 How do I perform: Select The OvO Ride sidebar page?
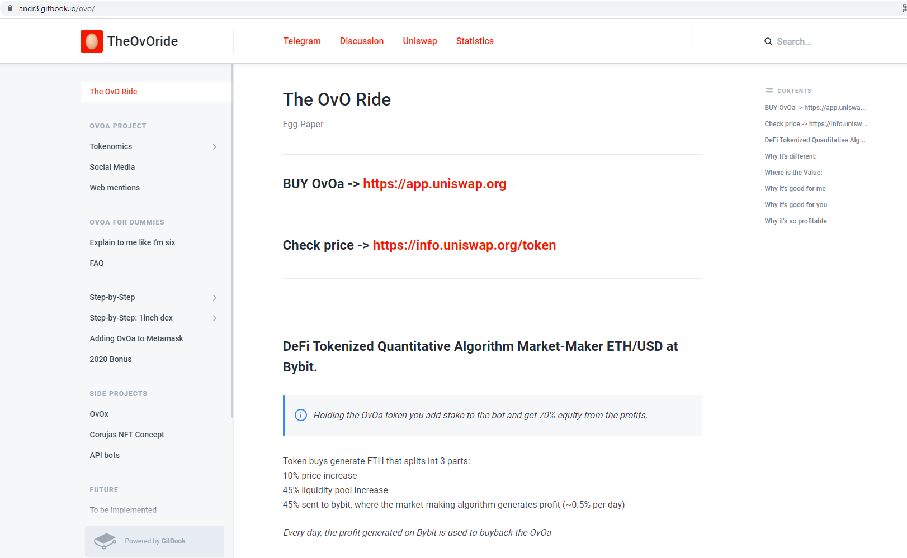(114, 92)
